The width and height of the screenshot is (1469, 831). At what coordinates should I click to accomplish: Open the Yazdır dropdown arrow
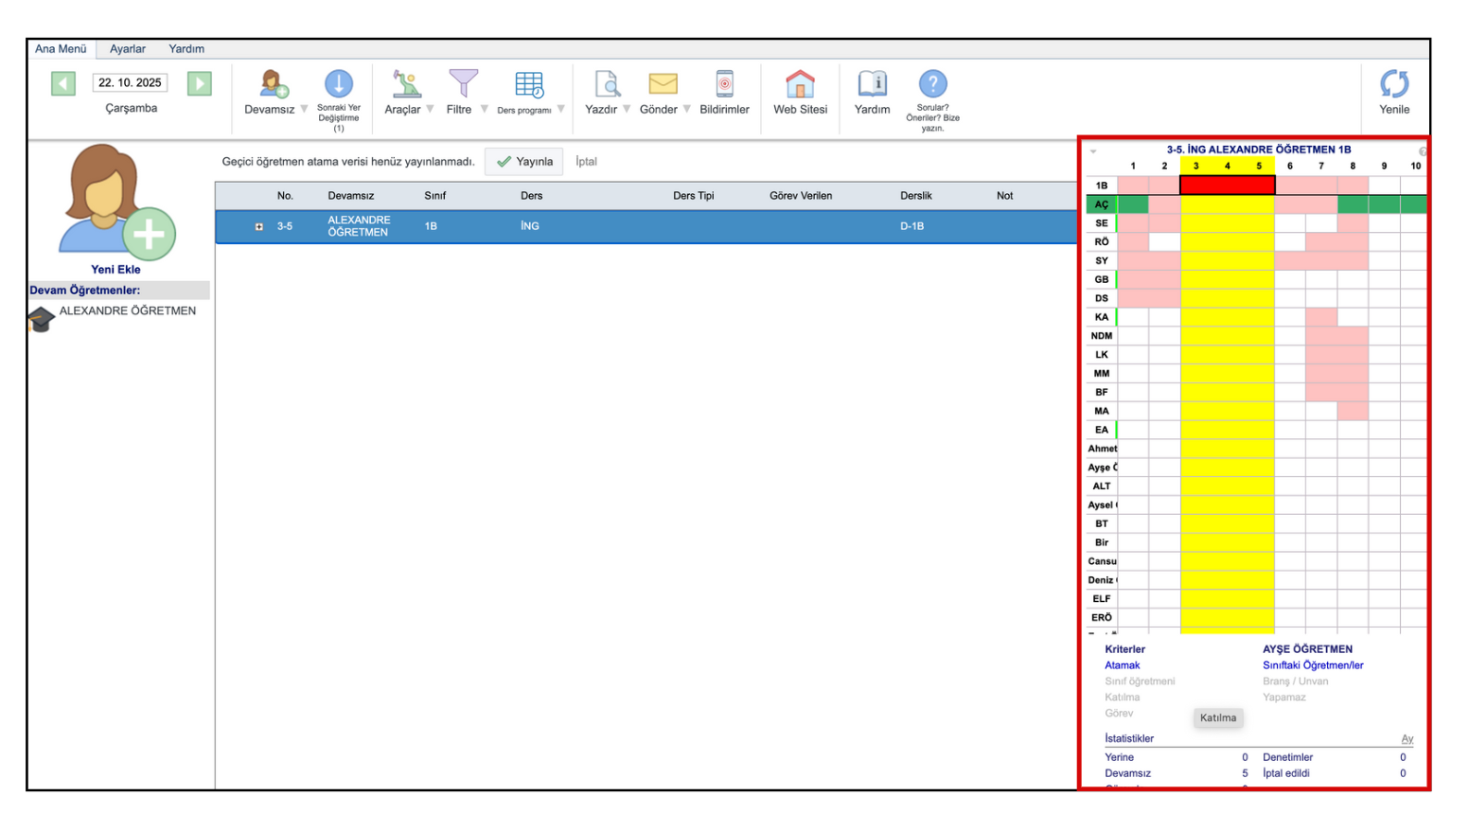point(627,110)
